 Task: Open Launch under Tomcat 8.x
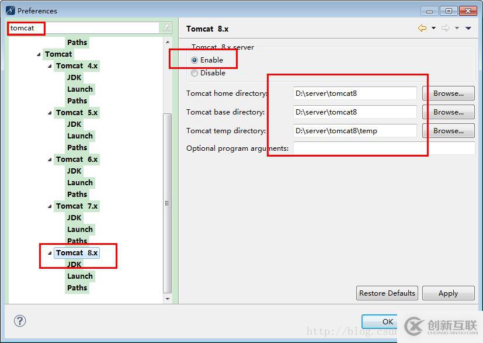pos(80,276)
